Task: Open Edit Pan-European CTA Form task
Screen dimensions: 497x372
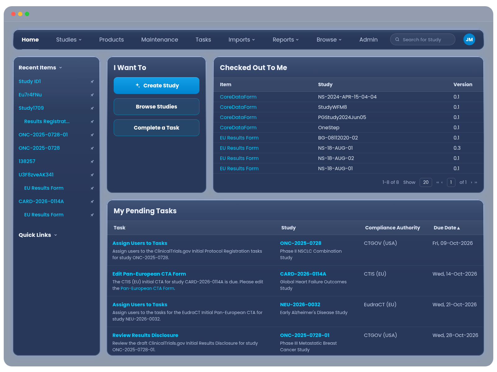Action: 149,274
